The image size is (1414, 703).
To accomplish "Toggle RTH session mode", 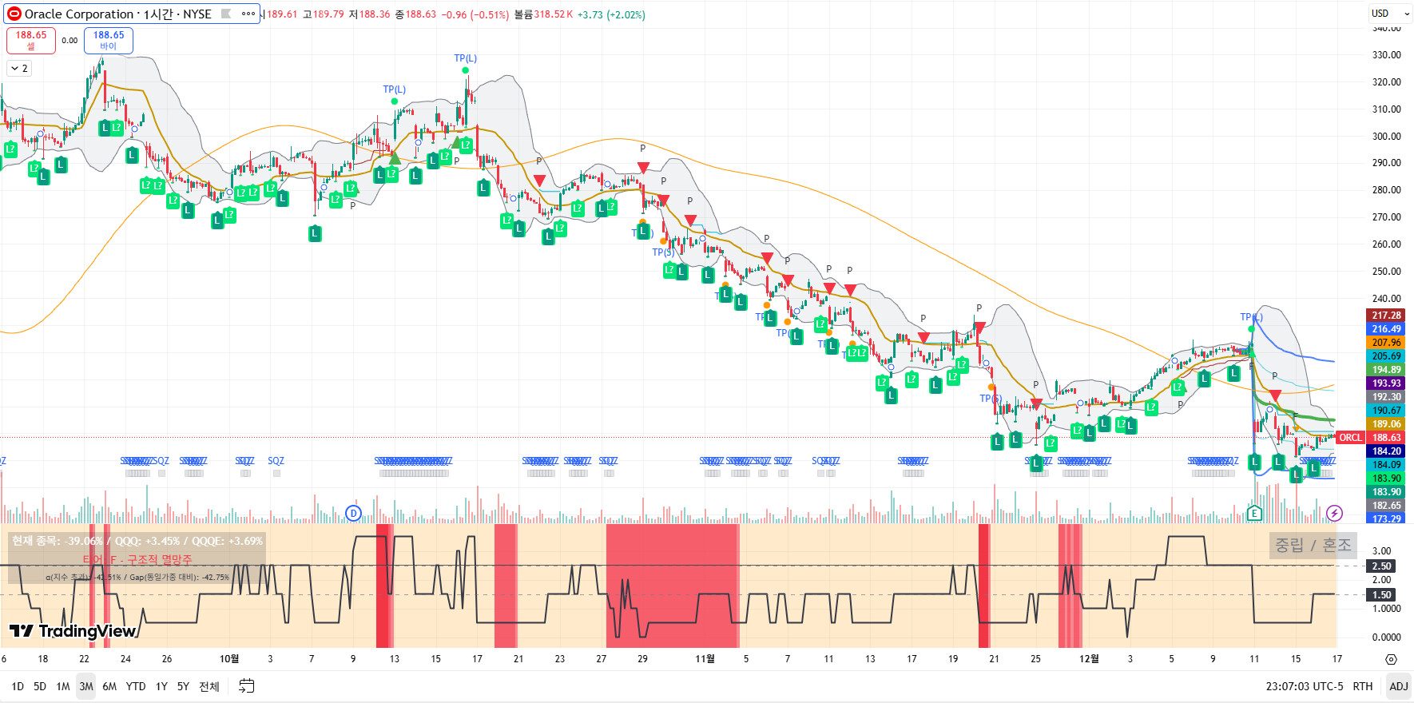I will point(1363,686).
